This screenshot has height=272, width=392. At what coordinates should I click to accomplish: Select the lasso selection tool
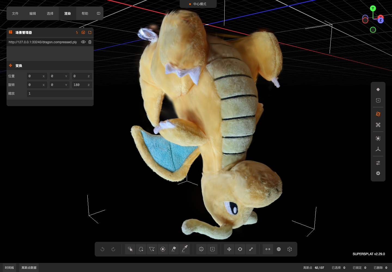pos(141,249)
